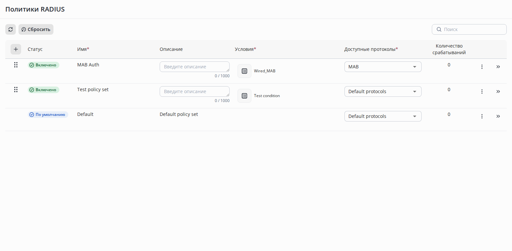The height and width of the screenshot is (251, 512).
Task: Toggle the Включено status of MAB Auth
Action: (44, 65)
